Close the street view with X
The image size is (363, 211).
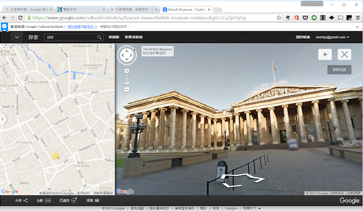coord(344,54)
